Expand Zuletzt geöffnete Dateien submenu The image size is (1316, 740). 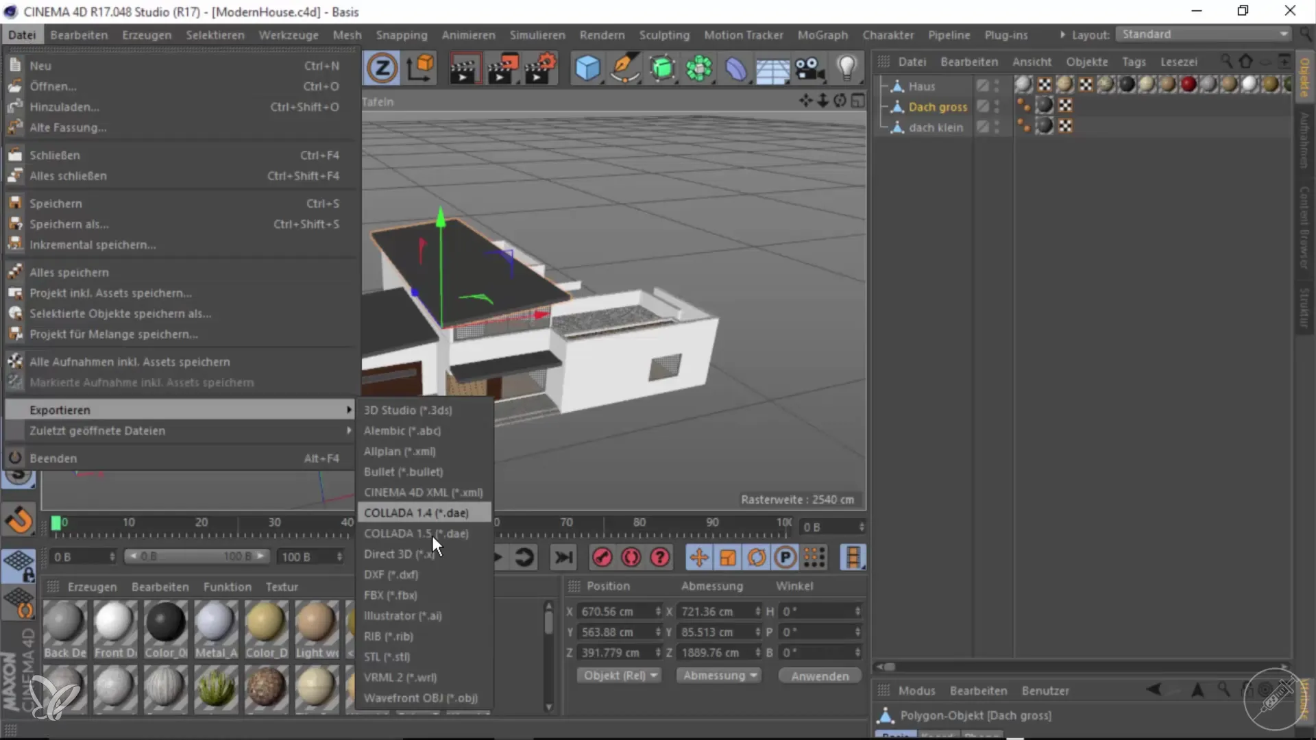coord(180,430)
